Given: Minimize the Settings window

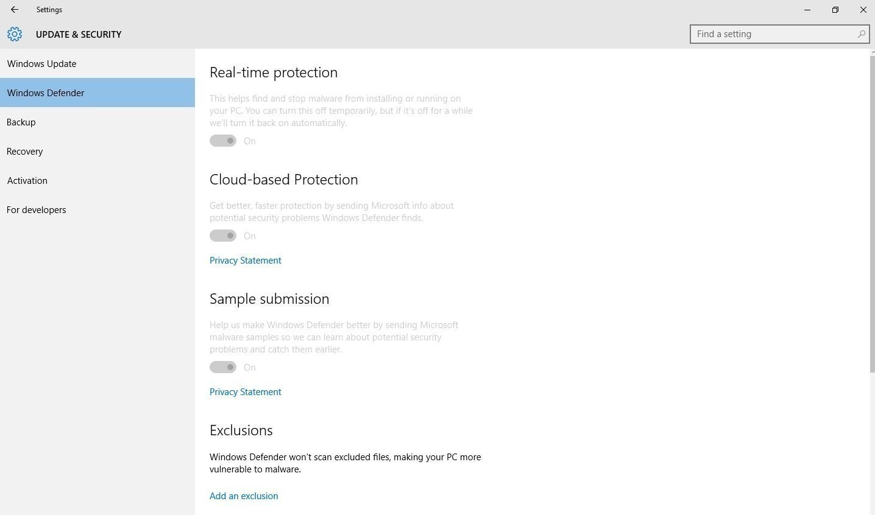Looking at the screenshot, I should click(807, 10).
